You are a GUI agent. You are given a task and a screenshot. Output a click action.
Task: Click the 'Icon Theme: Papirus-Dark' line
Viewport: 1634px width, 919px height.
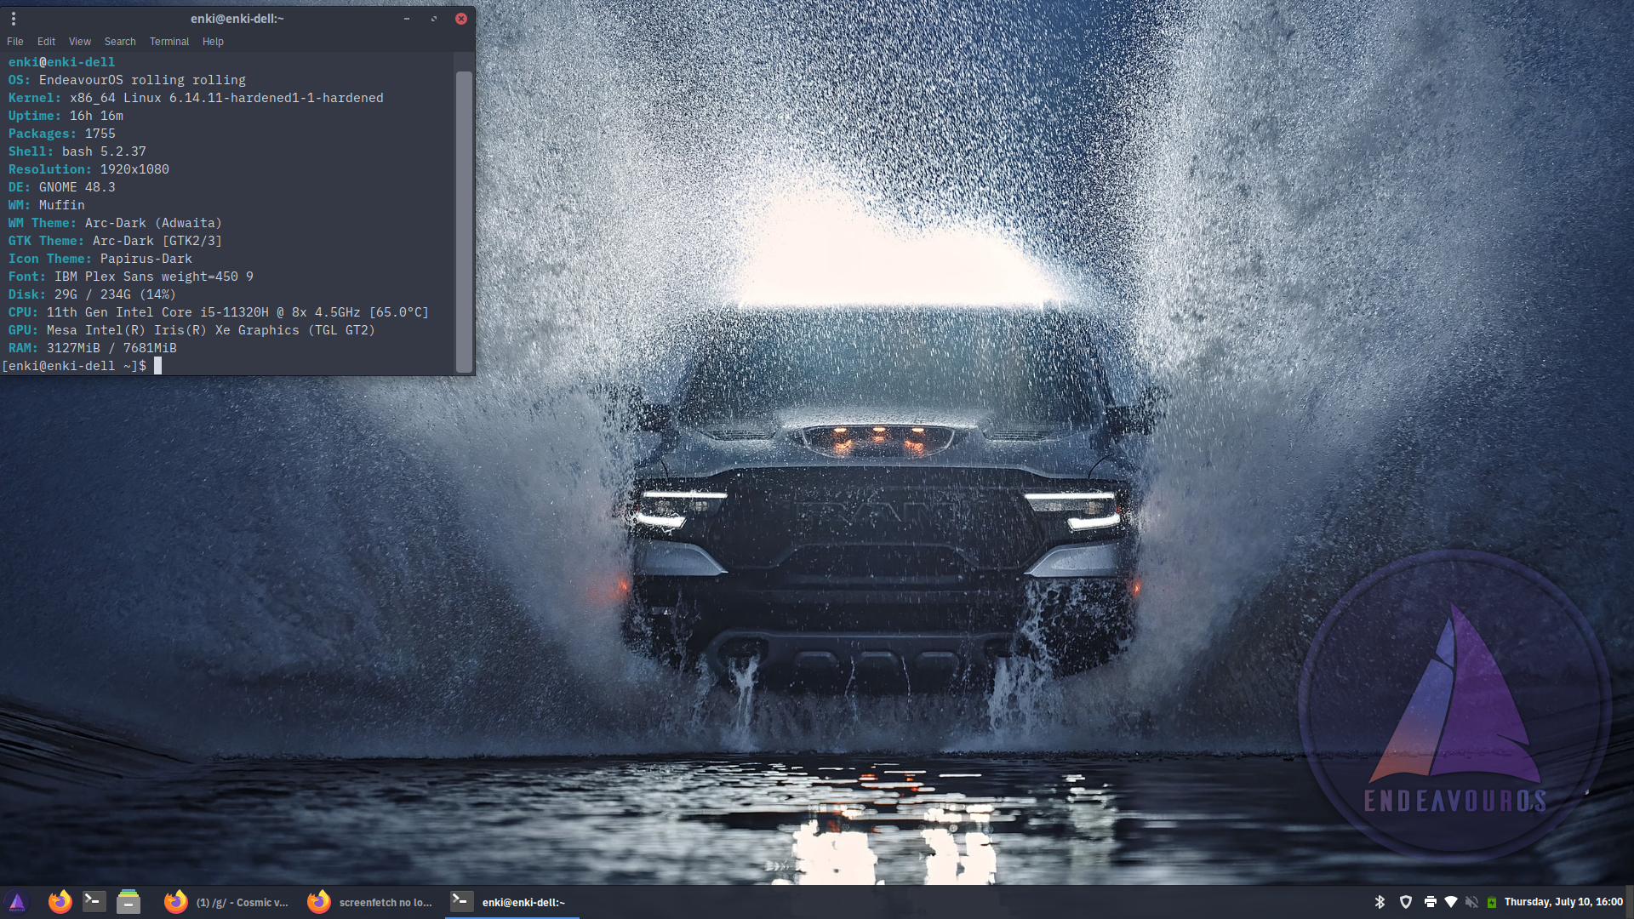point(100,259)
